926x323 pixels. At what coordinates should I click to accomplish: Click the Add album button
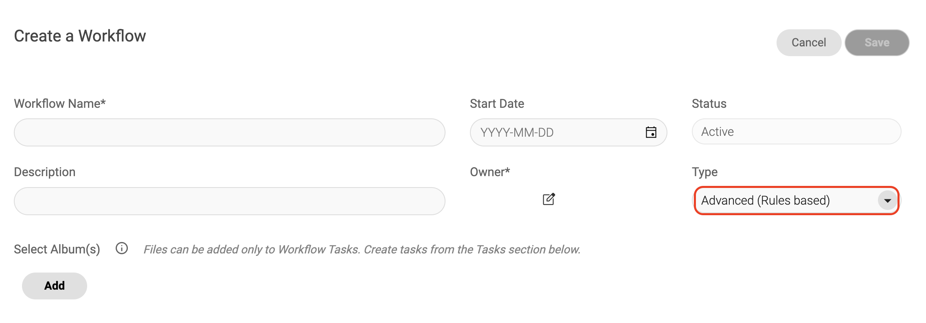point(55,286)
